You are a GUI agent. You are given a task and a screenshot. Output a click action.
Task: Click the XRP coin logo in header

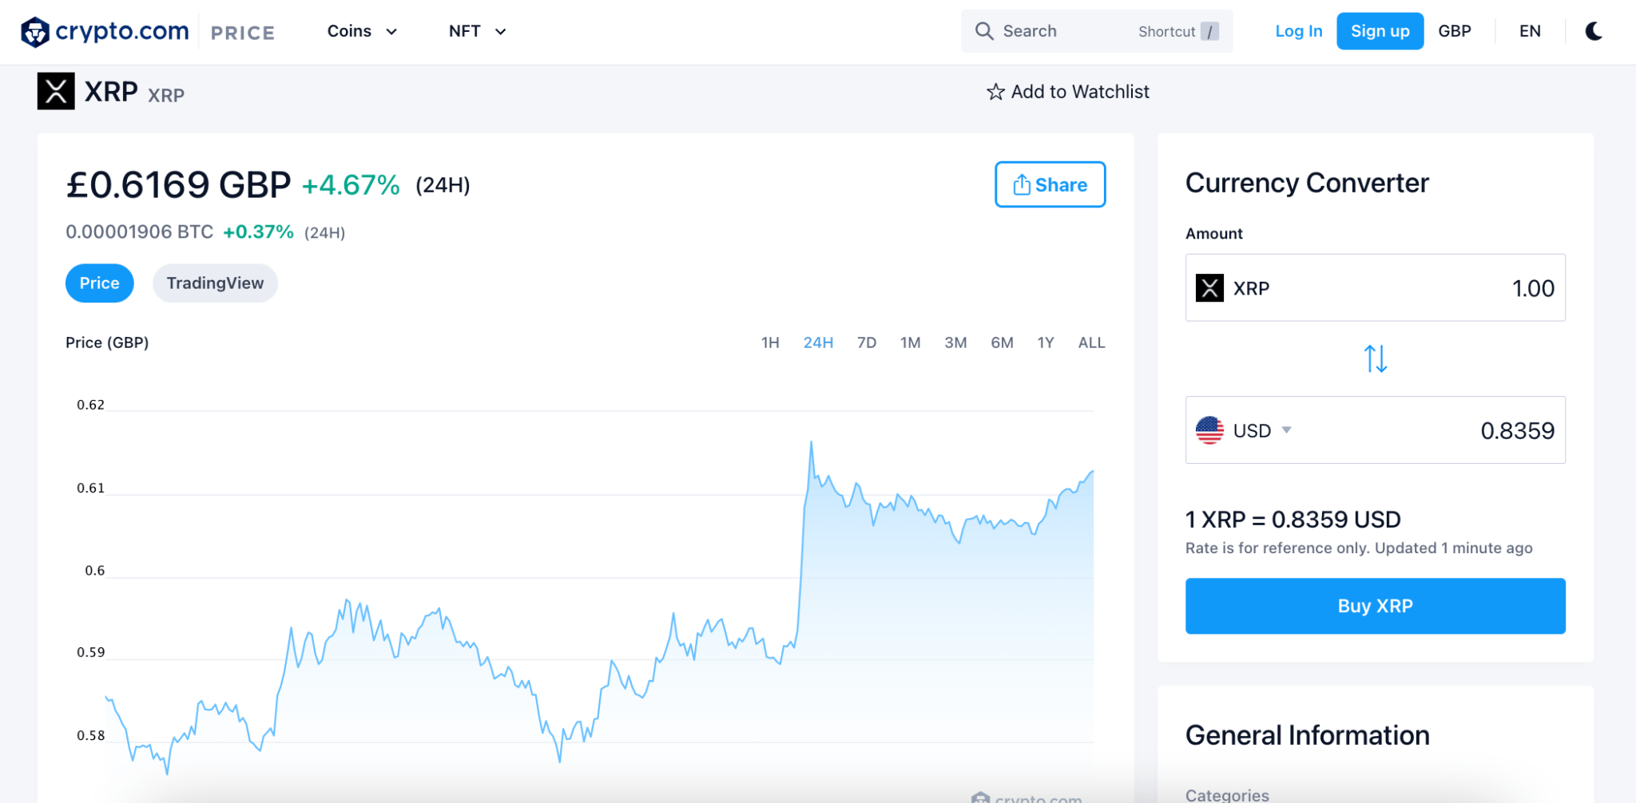56,91
